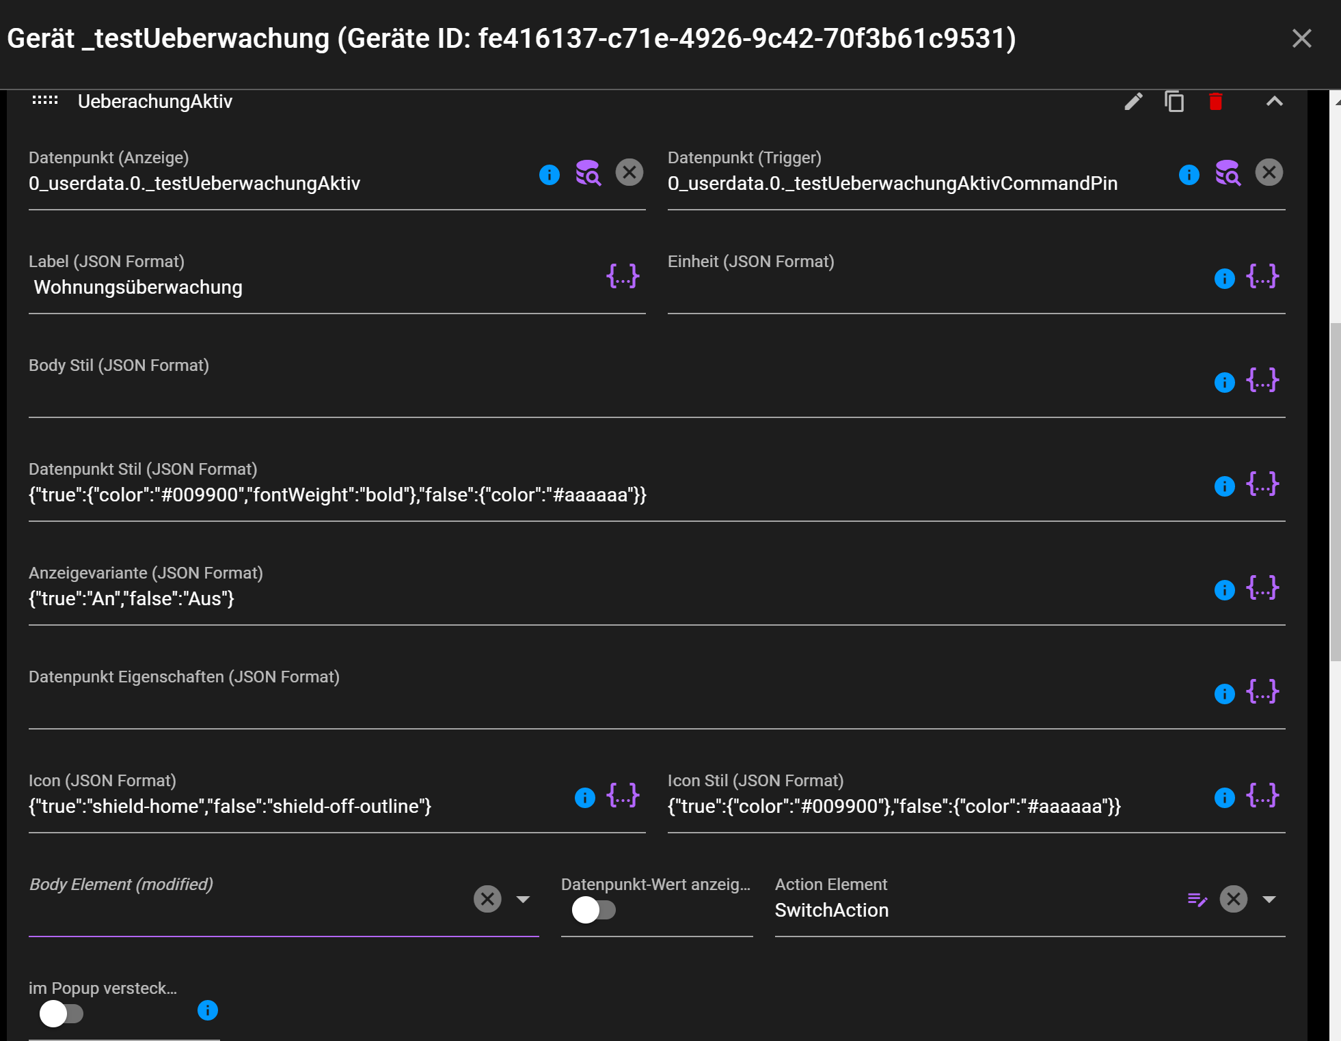1341x1041 pixels.
Task: Collapse the UeberachungAktiv section
Action: tap(1274, 102)
